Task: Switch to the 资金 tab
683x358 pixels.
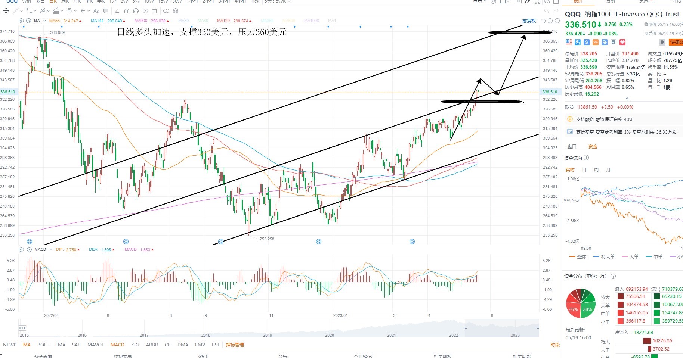Action: [x=593, y=147]
